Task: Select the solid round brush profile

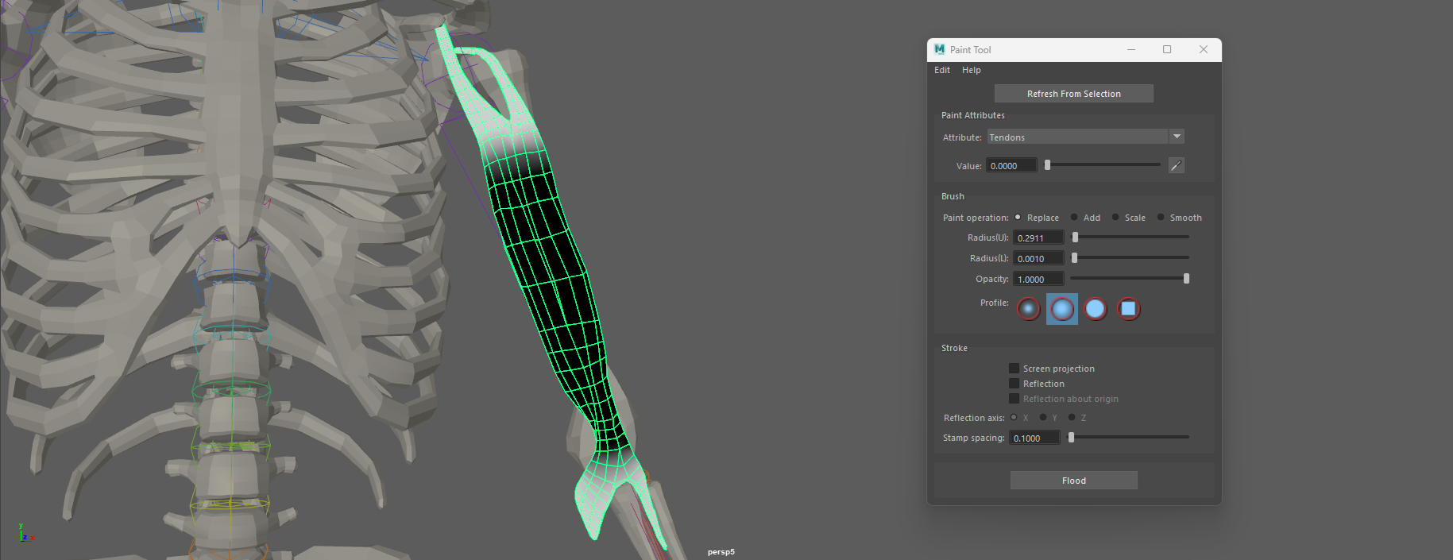Action: click(1096, 309)
